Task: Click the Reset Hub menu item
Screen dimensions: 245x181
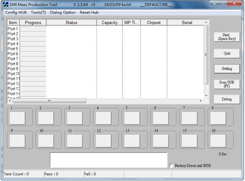Action: (x=89, y=12)
